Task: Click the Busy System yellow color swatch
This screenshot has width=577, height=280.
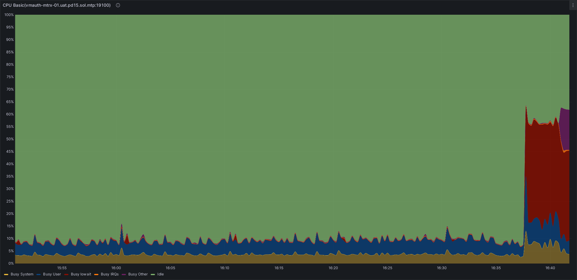Action: pos(6,275)
